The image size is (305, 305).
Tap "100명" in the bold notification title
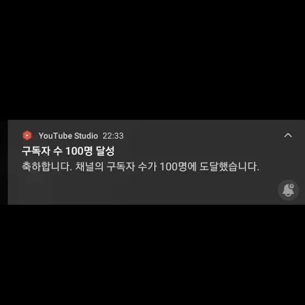[79, 151]
